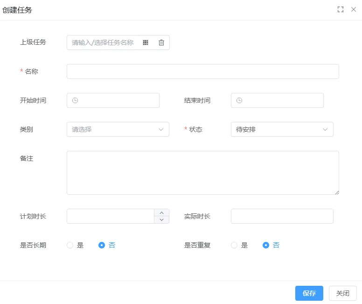This screenshot has width=362, height=304.
Task: Click into the 备注 text area
Action: 202,172
